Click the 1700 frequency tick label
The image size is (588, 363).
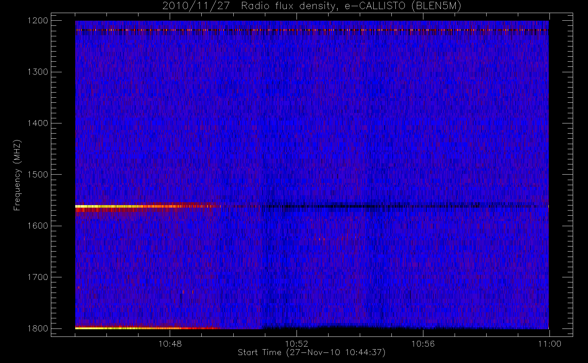coord(38,277)
